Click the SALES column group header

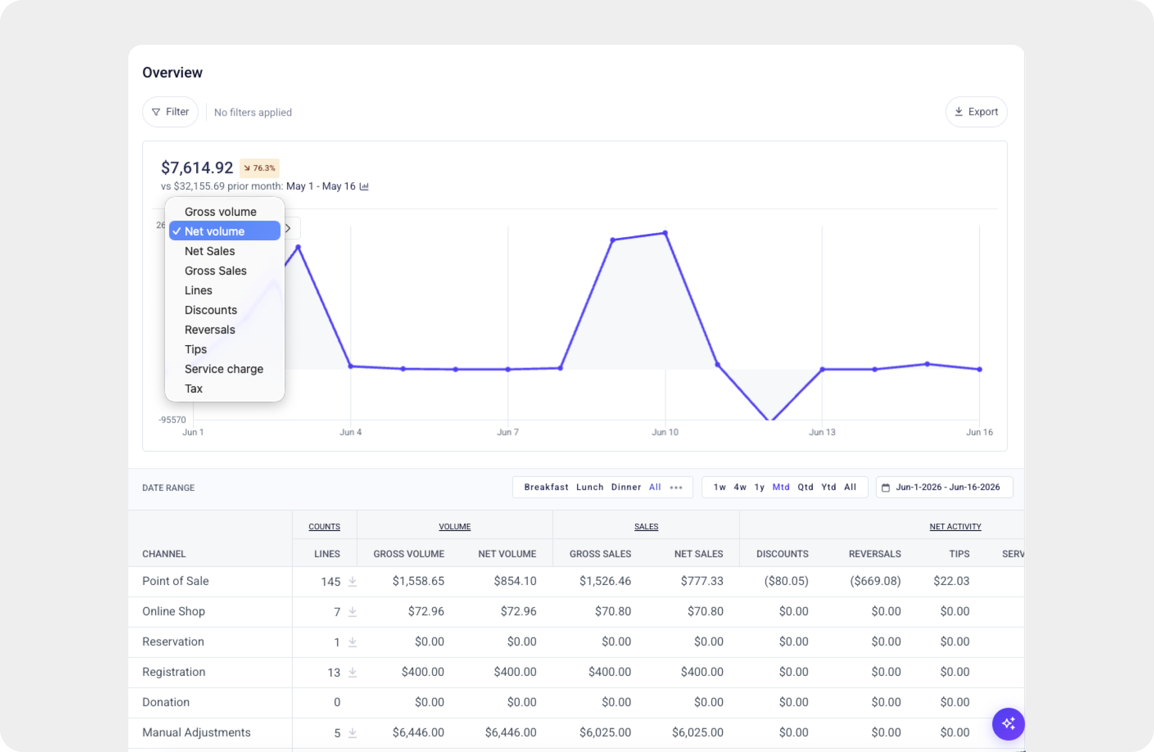(646, 526)
